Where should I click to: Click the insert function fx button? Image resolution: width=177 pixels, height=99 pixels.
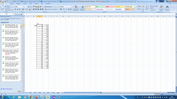[21, 14]
